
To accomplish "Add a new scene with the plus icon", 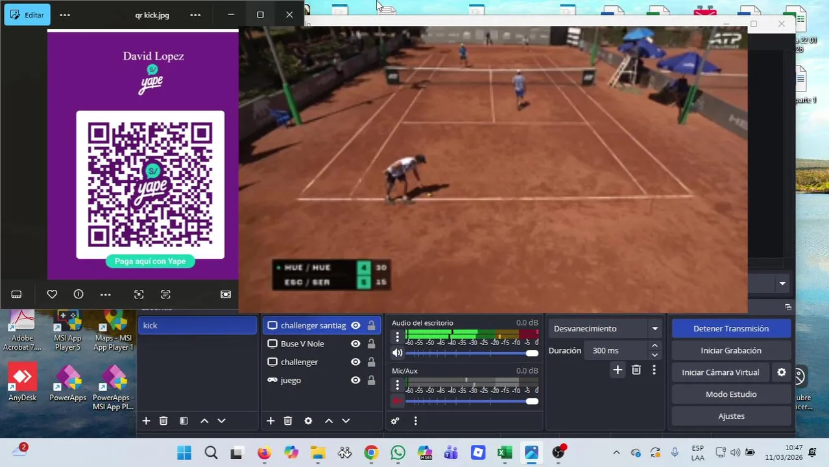I will (146, 421).
